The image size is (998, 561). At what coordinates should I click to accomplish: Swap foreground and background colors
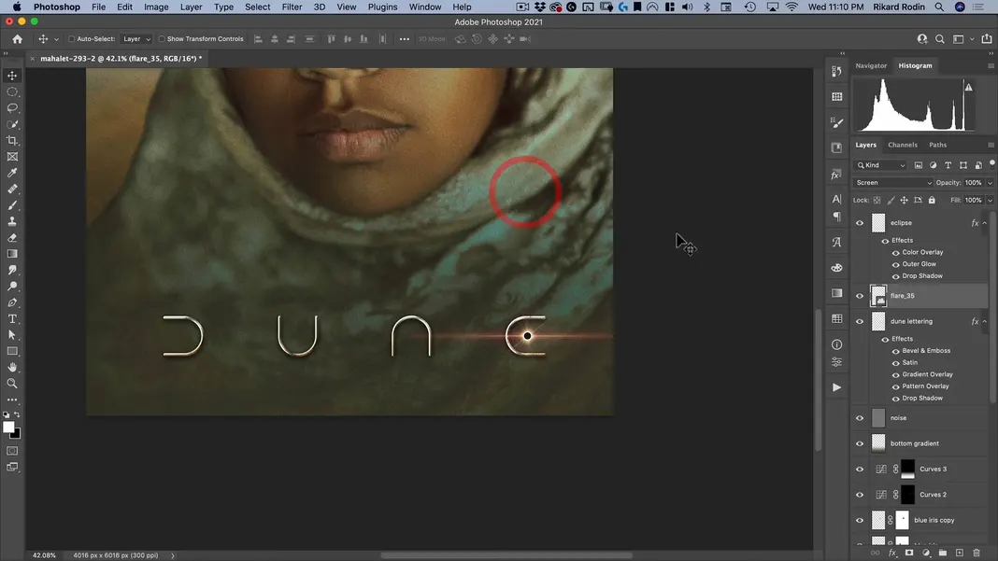(x=17, y=414)
